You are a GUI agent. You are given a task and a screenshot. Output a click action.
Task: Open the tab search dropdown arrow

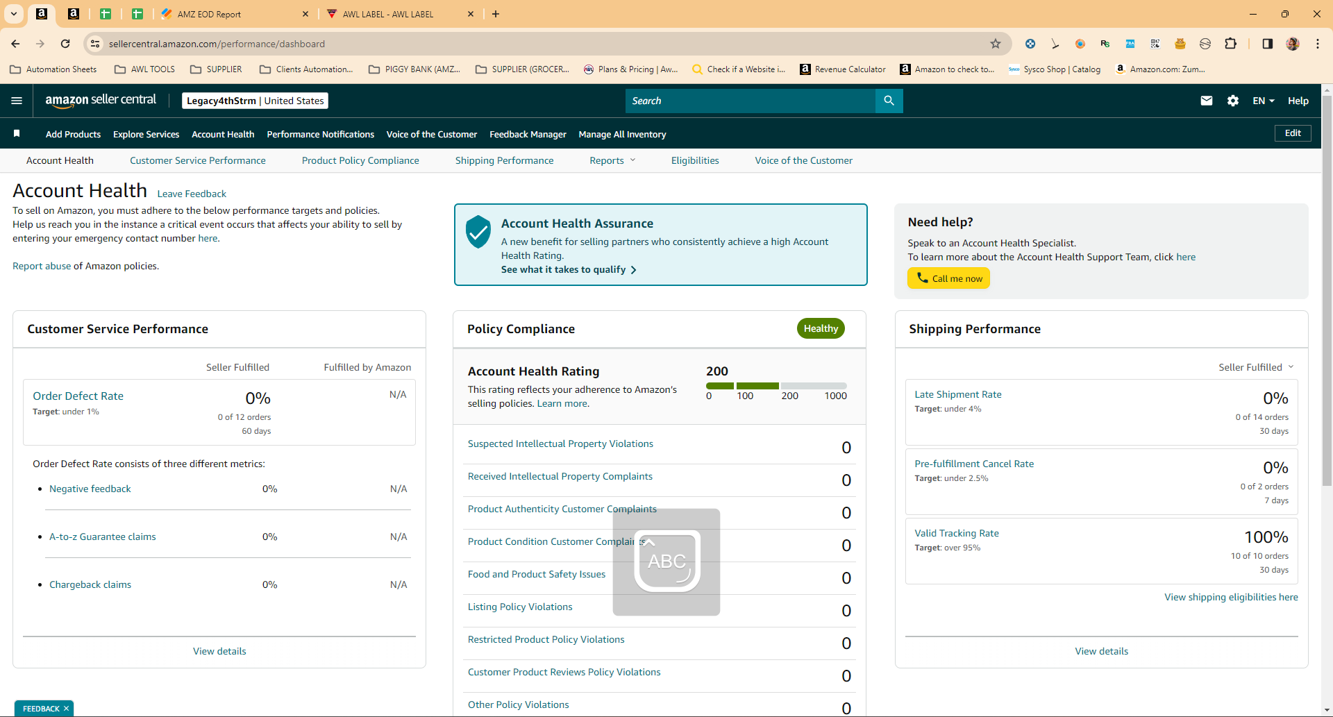pos(14,14)
